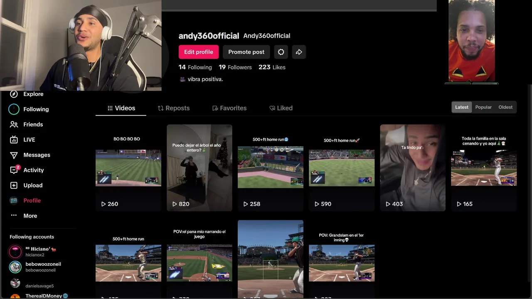Open the hicianox2 account handle
Viewport: 532px width, 299px height.
point(35,255)
